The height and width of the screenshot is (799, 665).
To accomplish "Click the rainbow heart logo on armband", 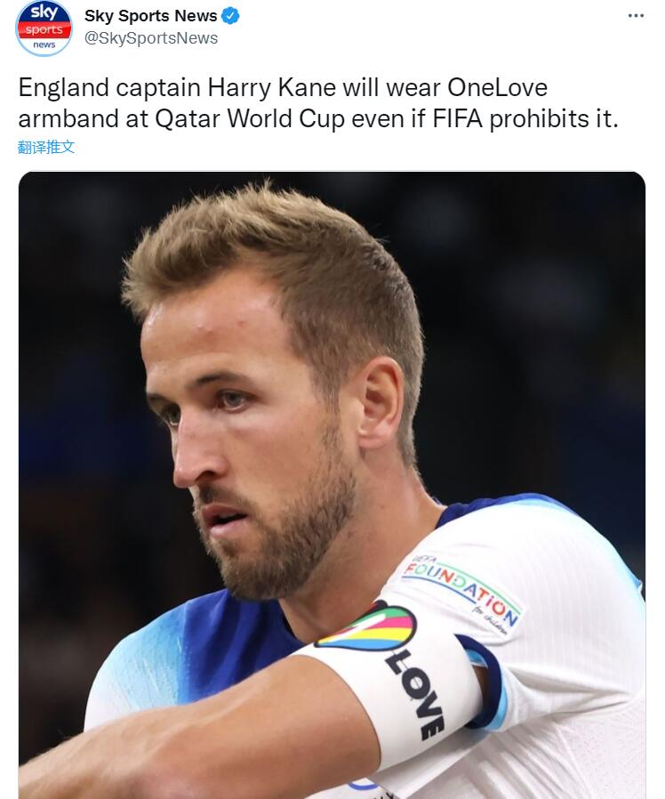I will [x=367, y=628].
